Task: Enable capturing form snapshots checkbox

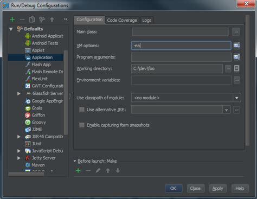Action: point(82,125)
